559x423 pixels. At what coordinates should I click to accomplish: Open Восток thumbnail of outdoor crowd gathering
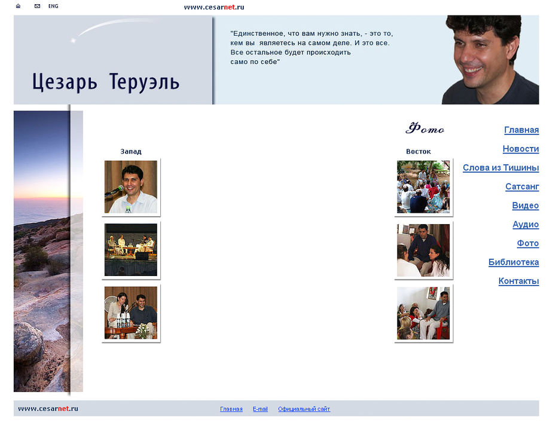pos(423,187)
